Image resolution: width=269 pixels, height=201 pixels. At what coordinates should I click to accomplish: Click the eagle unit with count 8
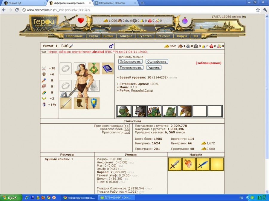184,111
